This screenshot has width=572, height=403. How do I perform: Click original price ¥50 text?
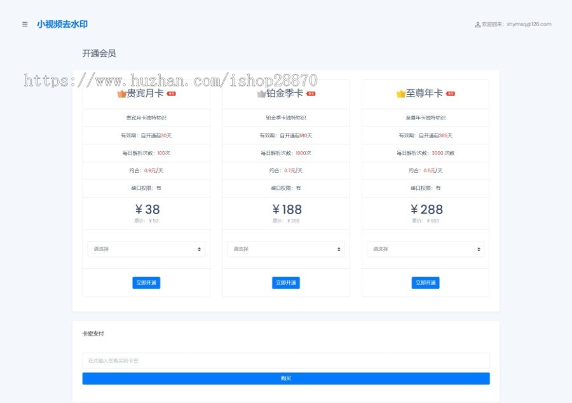point(146,221)
